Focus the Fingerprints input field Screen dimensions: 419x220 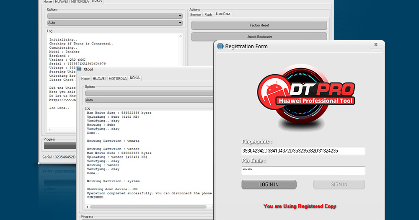point(303,151)
